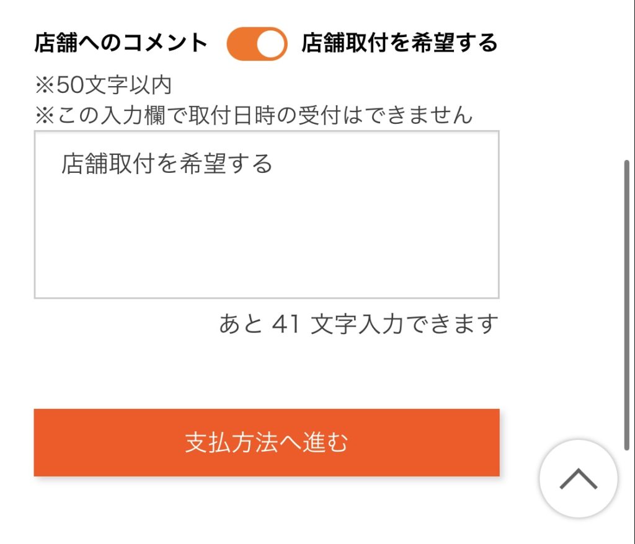Screen dimensions: 635x544
Task: Focus the store comment text area
Action: [x=267, y=214]
